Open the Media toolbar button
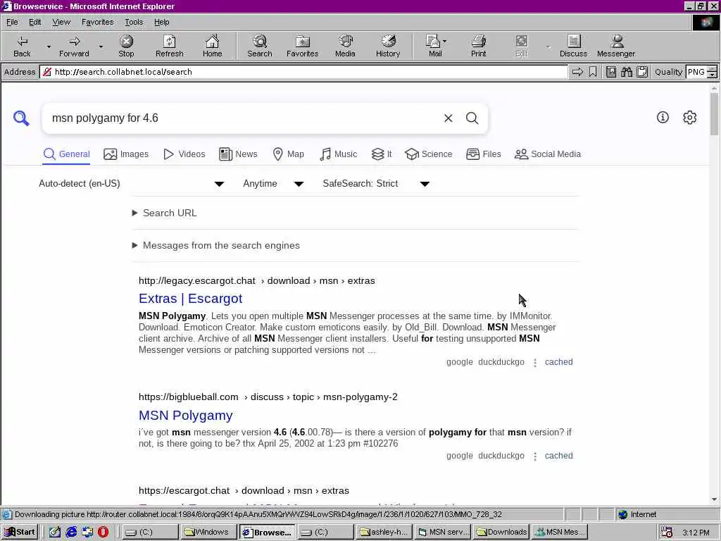 345,46
